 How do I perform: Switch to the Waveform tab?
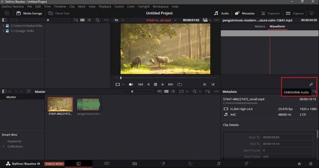coord(277,26)
